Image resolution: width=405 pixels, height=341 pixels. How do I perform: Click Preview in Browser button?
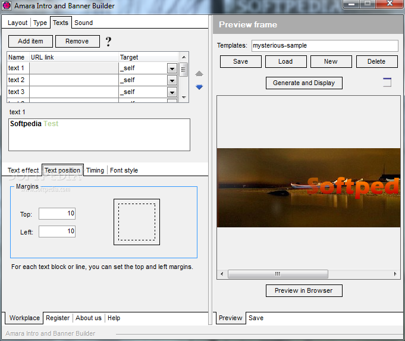(304, 290)
